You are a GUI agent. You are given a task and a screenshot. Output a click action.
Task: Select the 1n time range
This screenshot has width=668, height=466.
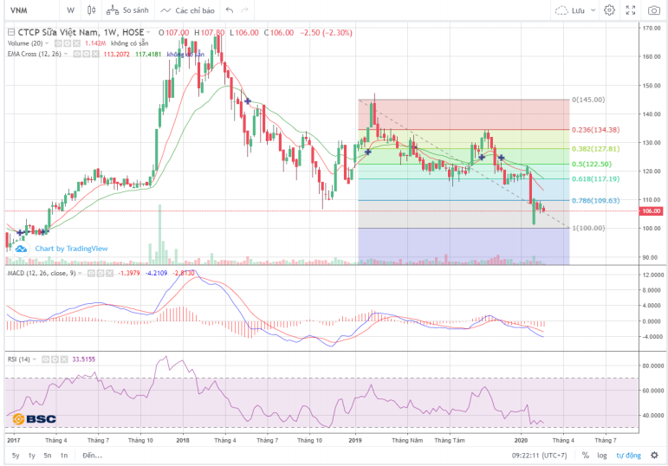pos(64,456)
